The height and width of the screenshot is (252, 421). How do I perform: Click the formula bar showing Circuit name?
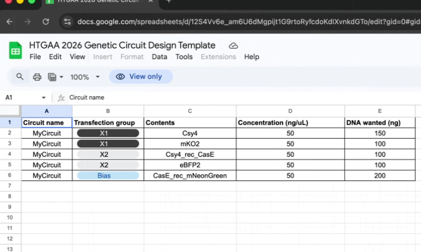(87, 98)
